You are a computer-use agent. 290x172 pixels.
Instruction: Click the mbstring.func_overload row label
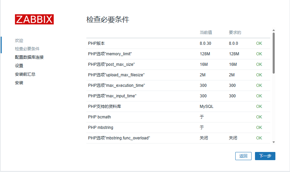click(119, 138)
